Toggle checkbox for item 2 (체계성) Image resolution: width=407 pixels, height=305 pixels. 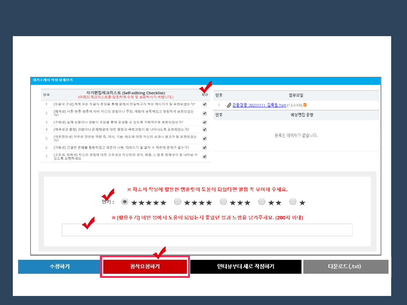pos(205,113)
